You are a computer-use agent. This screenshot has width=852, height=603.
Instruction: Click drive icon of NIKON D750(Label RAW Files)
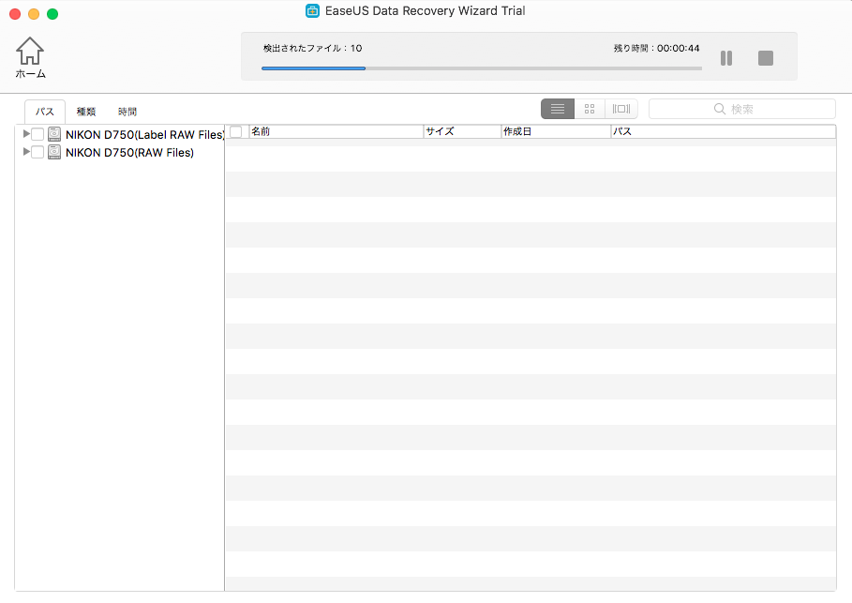tap(54, 134)
